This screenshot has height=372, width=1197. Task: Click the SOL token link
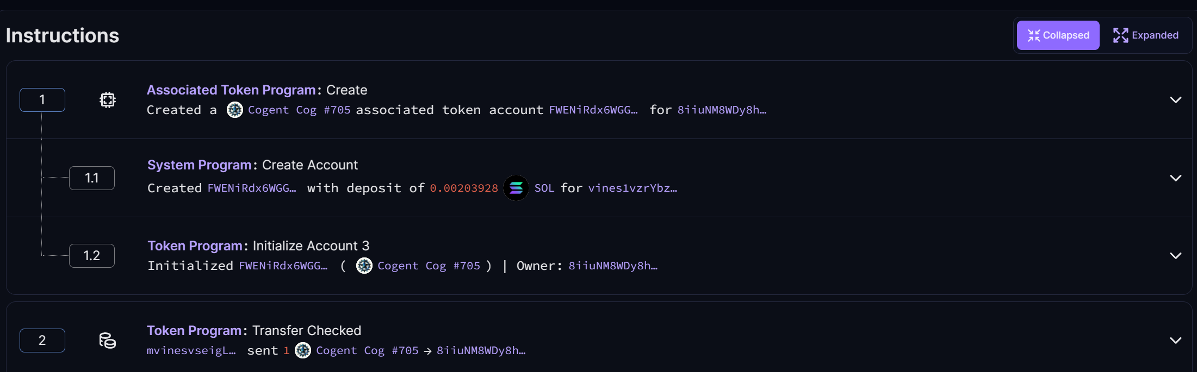[544, 188]
